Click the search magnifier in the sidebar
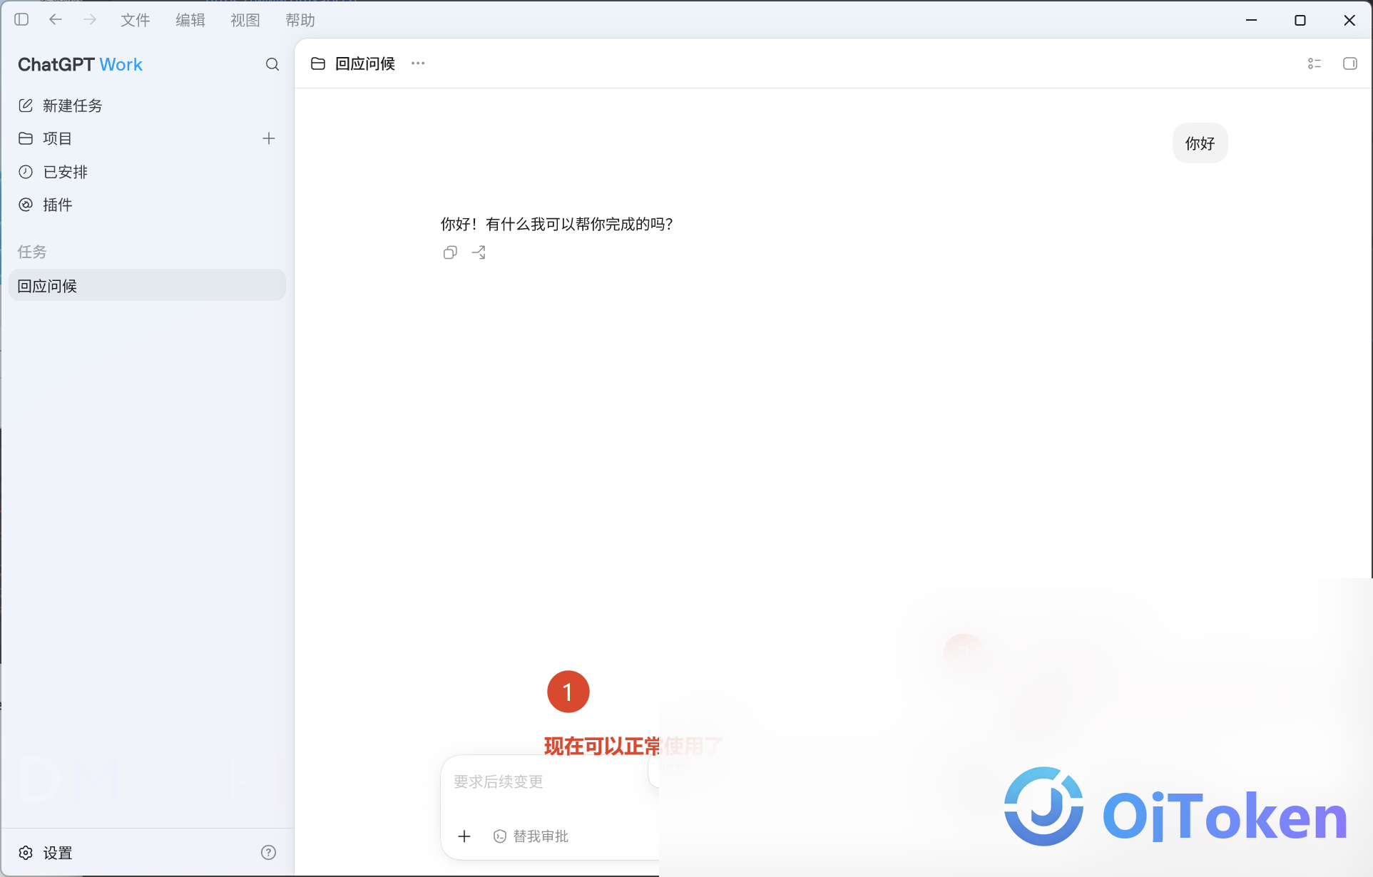This screenshot has width=1373, height=877. [272, 65]
